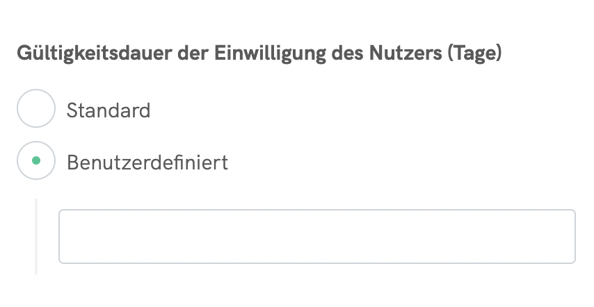Click the vertical indent bar beside the input
594x307 pixels.
tap(36, 236)
